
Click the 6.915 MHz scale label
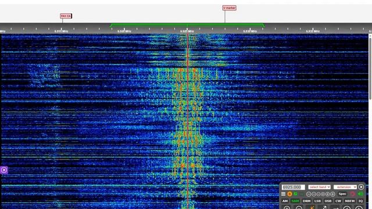(61, 31)
